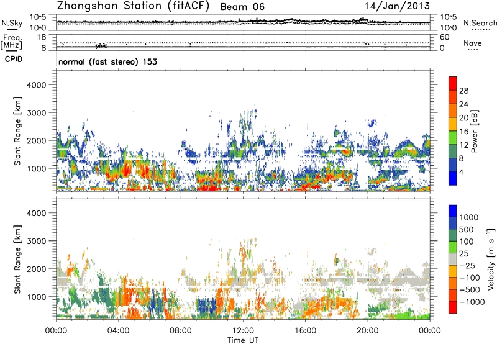Click the dotted line sample under N.Search
Image resolution: width=497 pixels, height=344 pixels.
coord(481,29)
